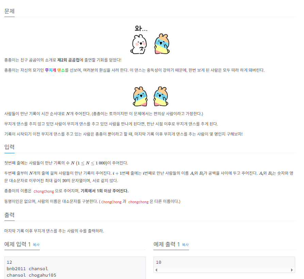The width and height of the screenshot is (304, 279).
Task: Click the left dancing rainbow rabbit image
Action: click(140, 96)
